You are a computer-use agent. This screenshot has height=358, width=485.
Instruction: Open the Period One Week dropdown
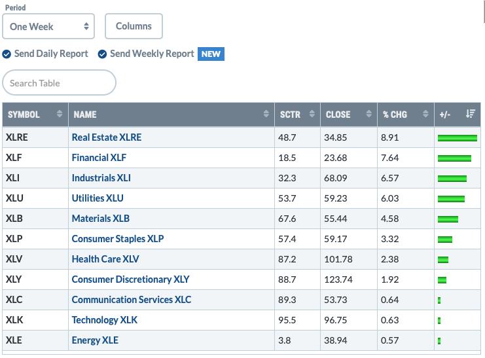(x=48, y=26)
